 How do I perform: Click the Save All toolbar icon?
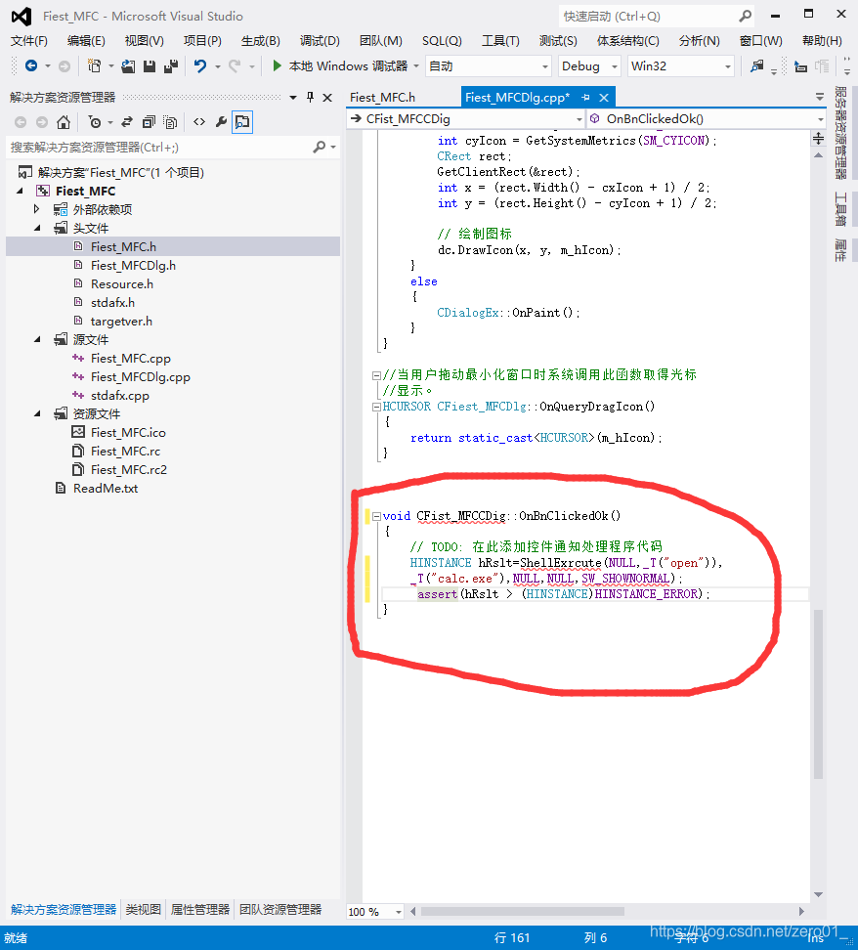coord(171,66)
